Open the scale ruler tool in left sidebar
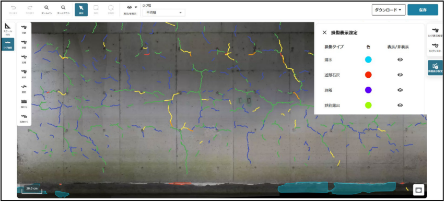 8,28
